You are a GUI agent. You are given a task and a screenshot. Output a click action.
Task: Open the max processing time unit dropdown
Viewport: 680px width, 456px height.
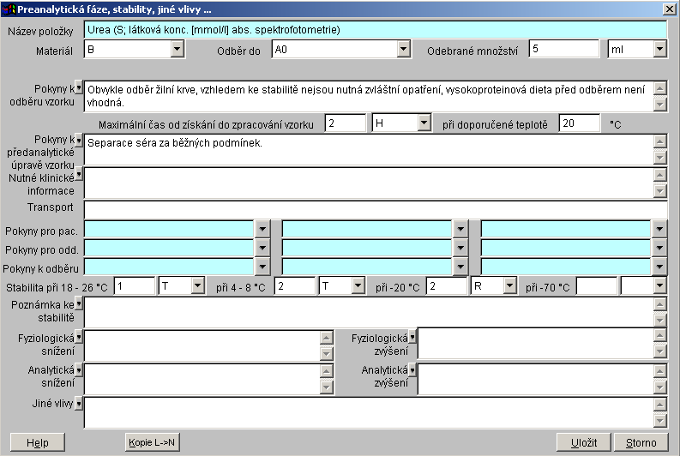[x=424, y=123]
